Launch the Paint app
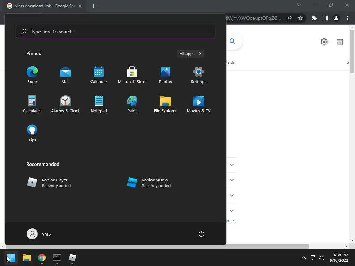 tap(132, 104)
